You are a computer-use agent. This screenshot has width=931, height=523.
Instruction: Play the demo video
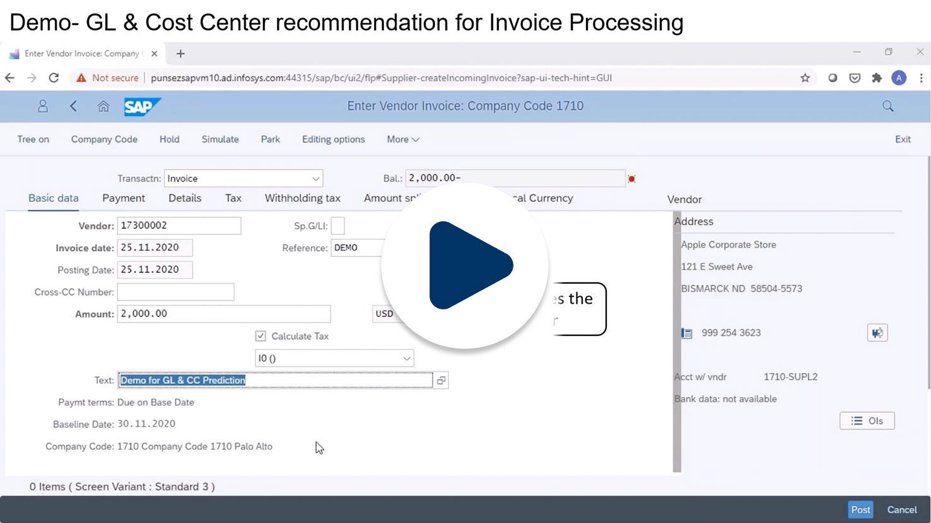465,265
